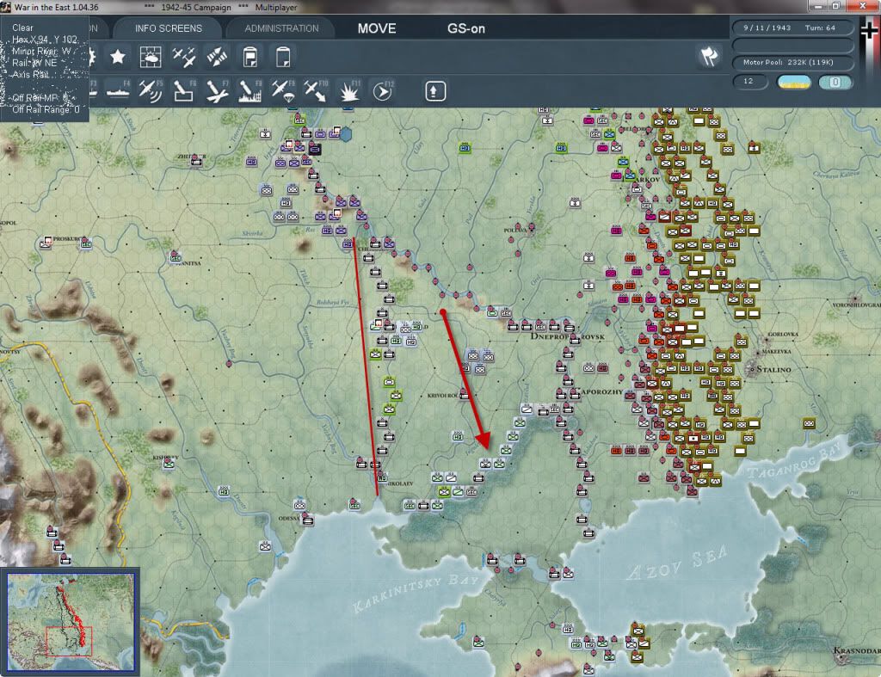Click the Makeevka label on map
881x677 pixels.
(x=776, y=351)
